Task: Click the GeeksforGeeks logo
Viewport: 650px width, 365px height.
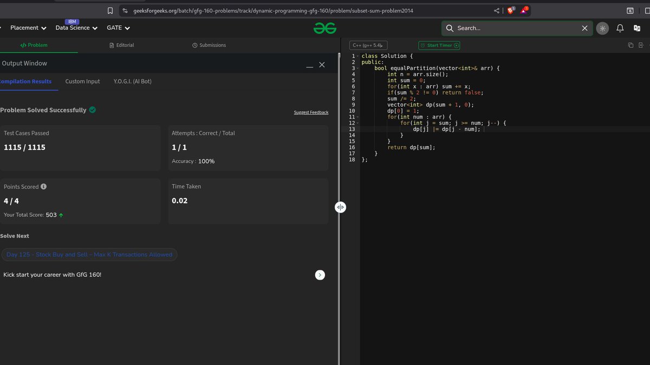Action: [325, 28]
